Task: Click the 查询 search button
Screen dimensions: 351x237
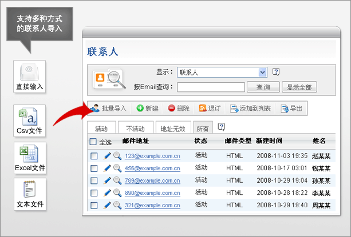Action: coord(263,87)
